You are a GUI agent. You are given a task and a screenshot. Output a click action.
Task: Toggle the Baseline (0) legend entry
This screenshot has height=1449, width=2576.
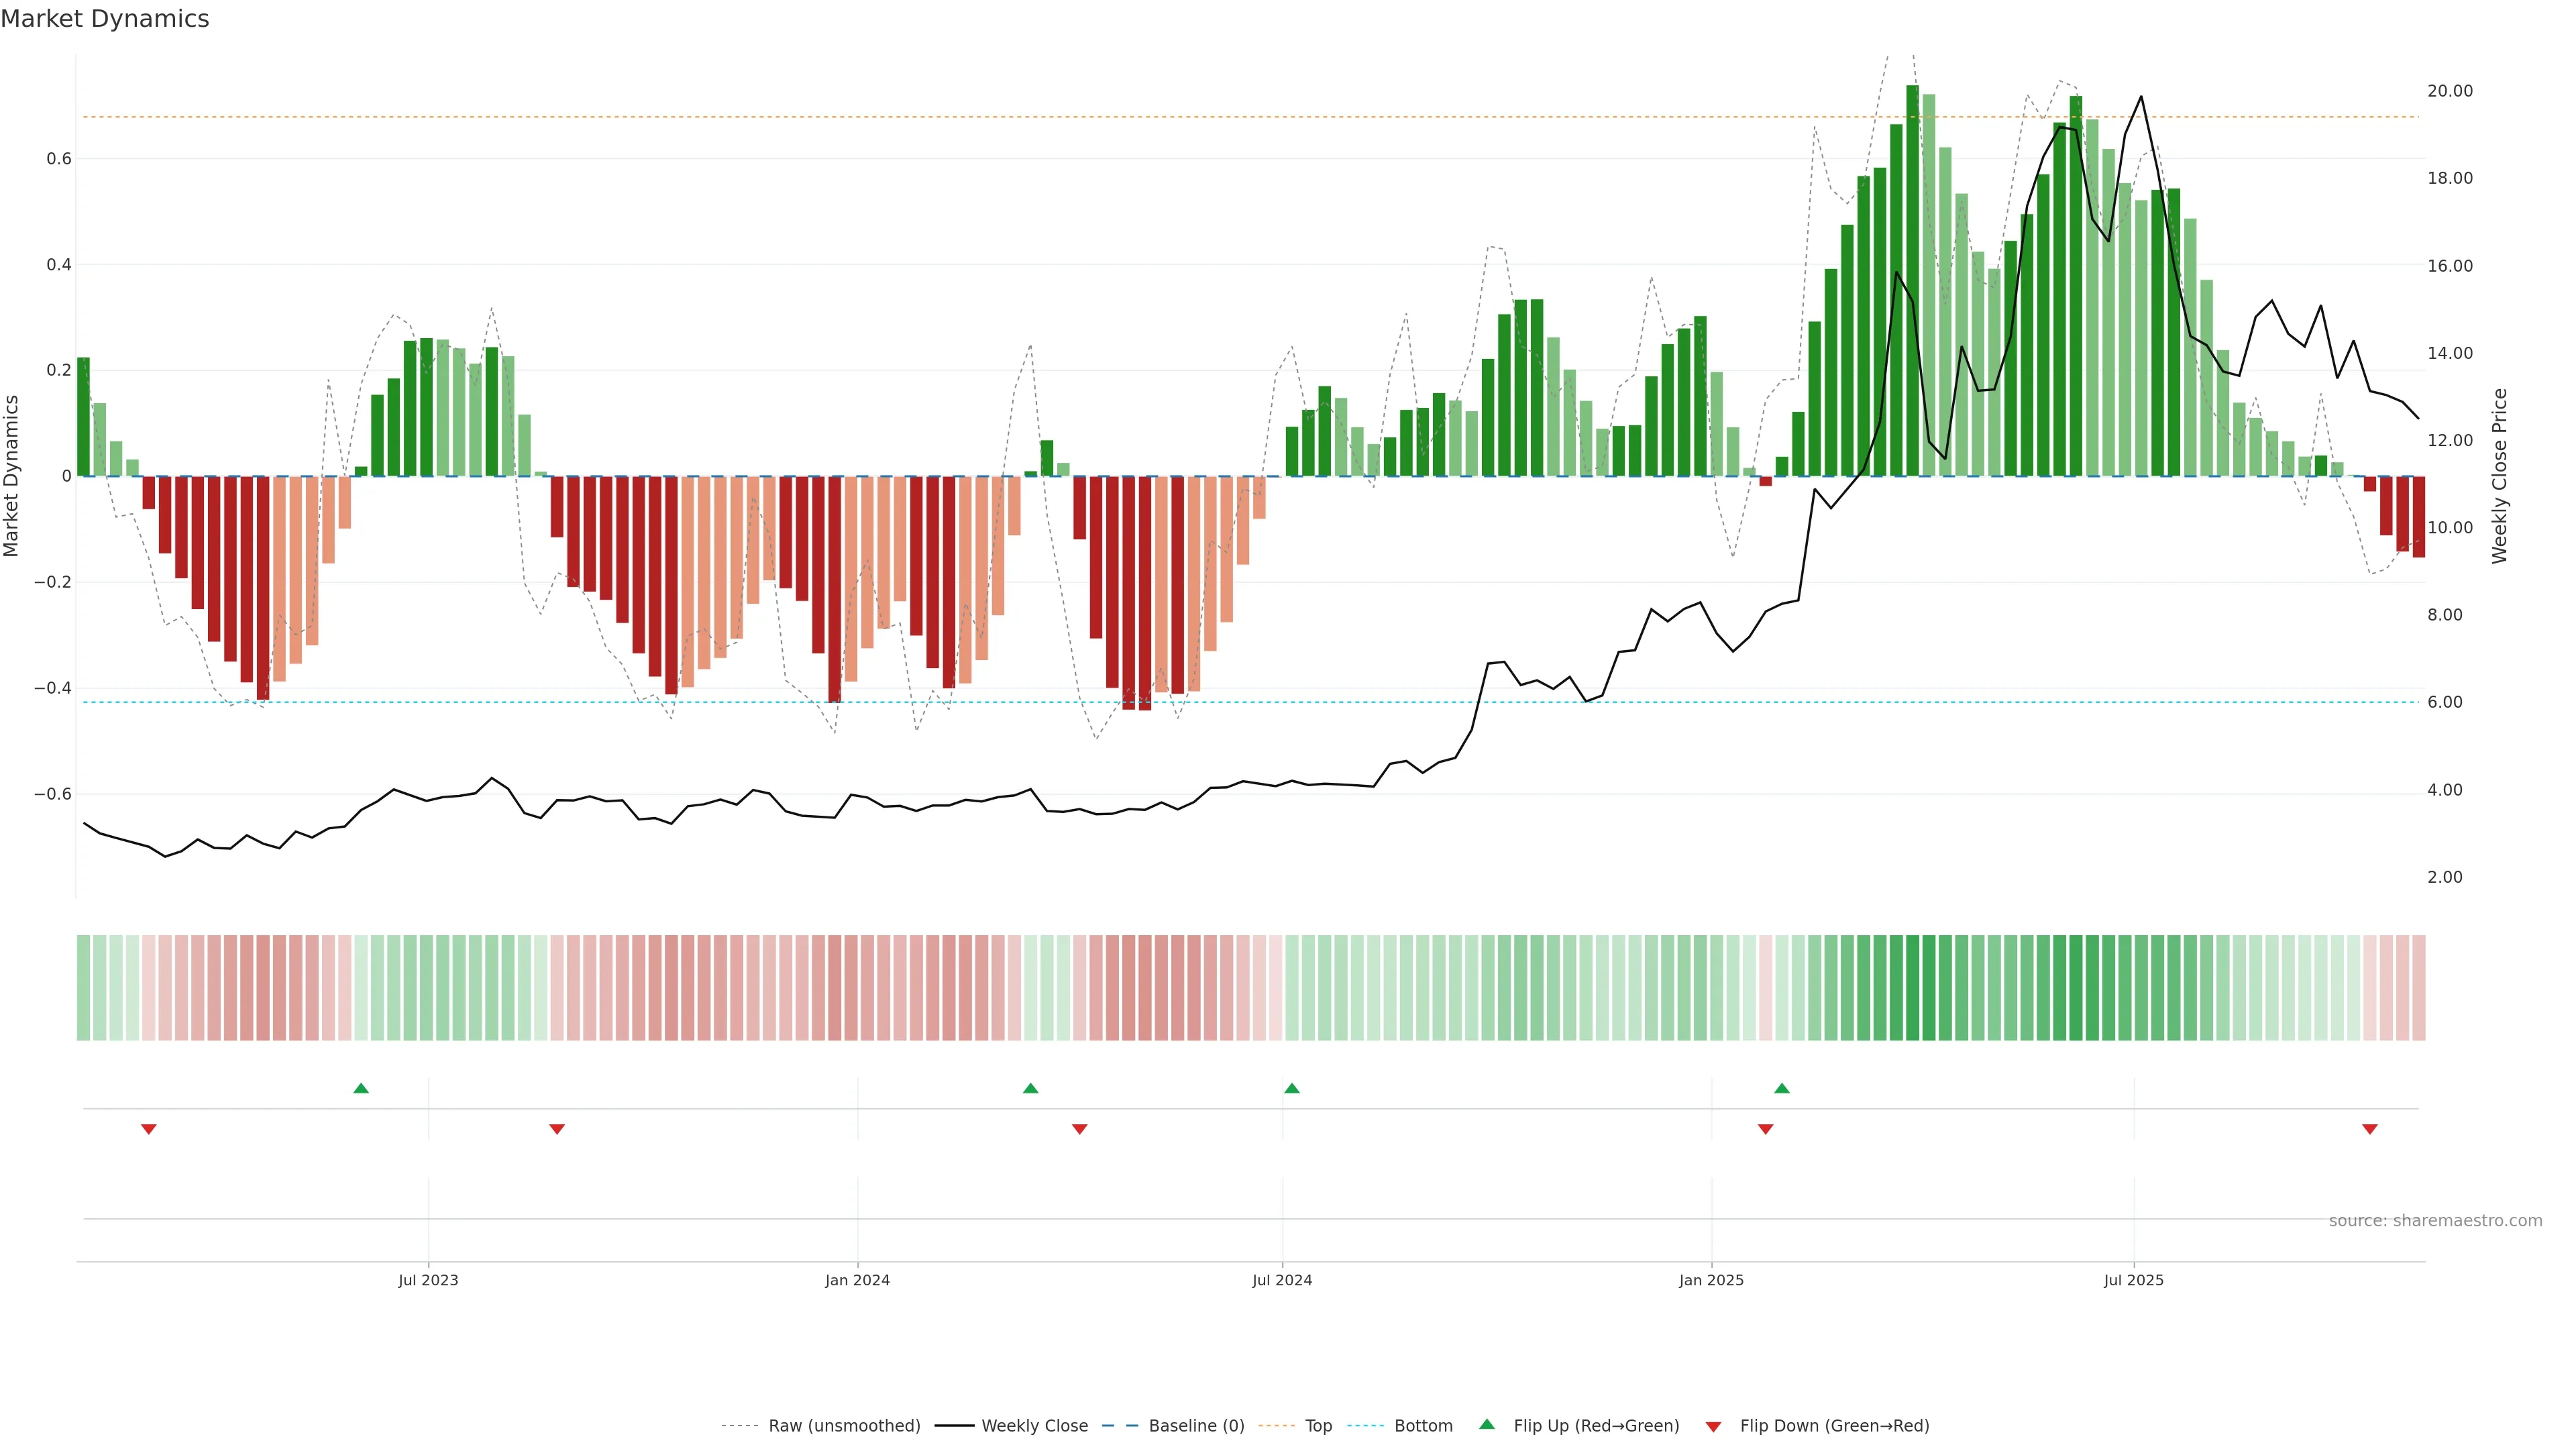tap(1196, 1426)
